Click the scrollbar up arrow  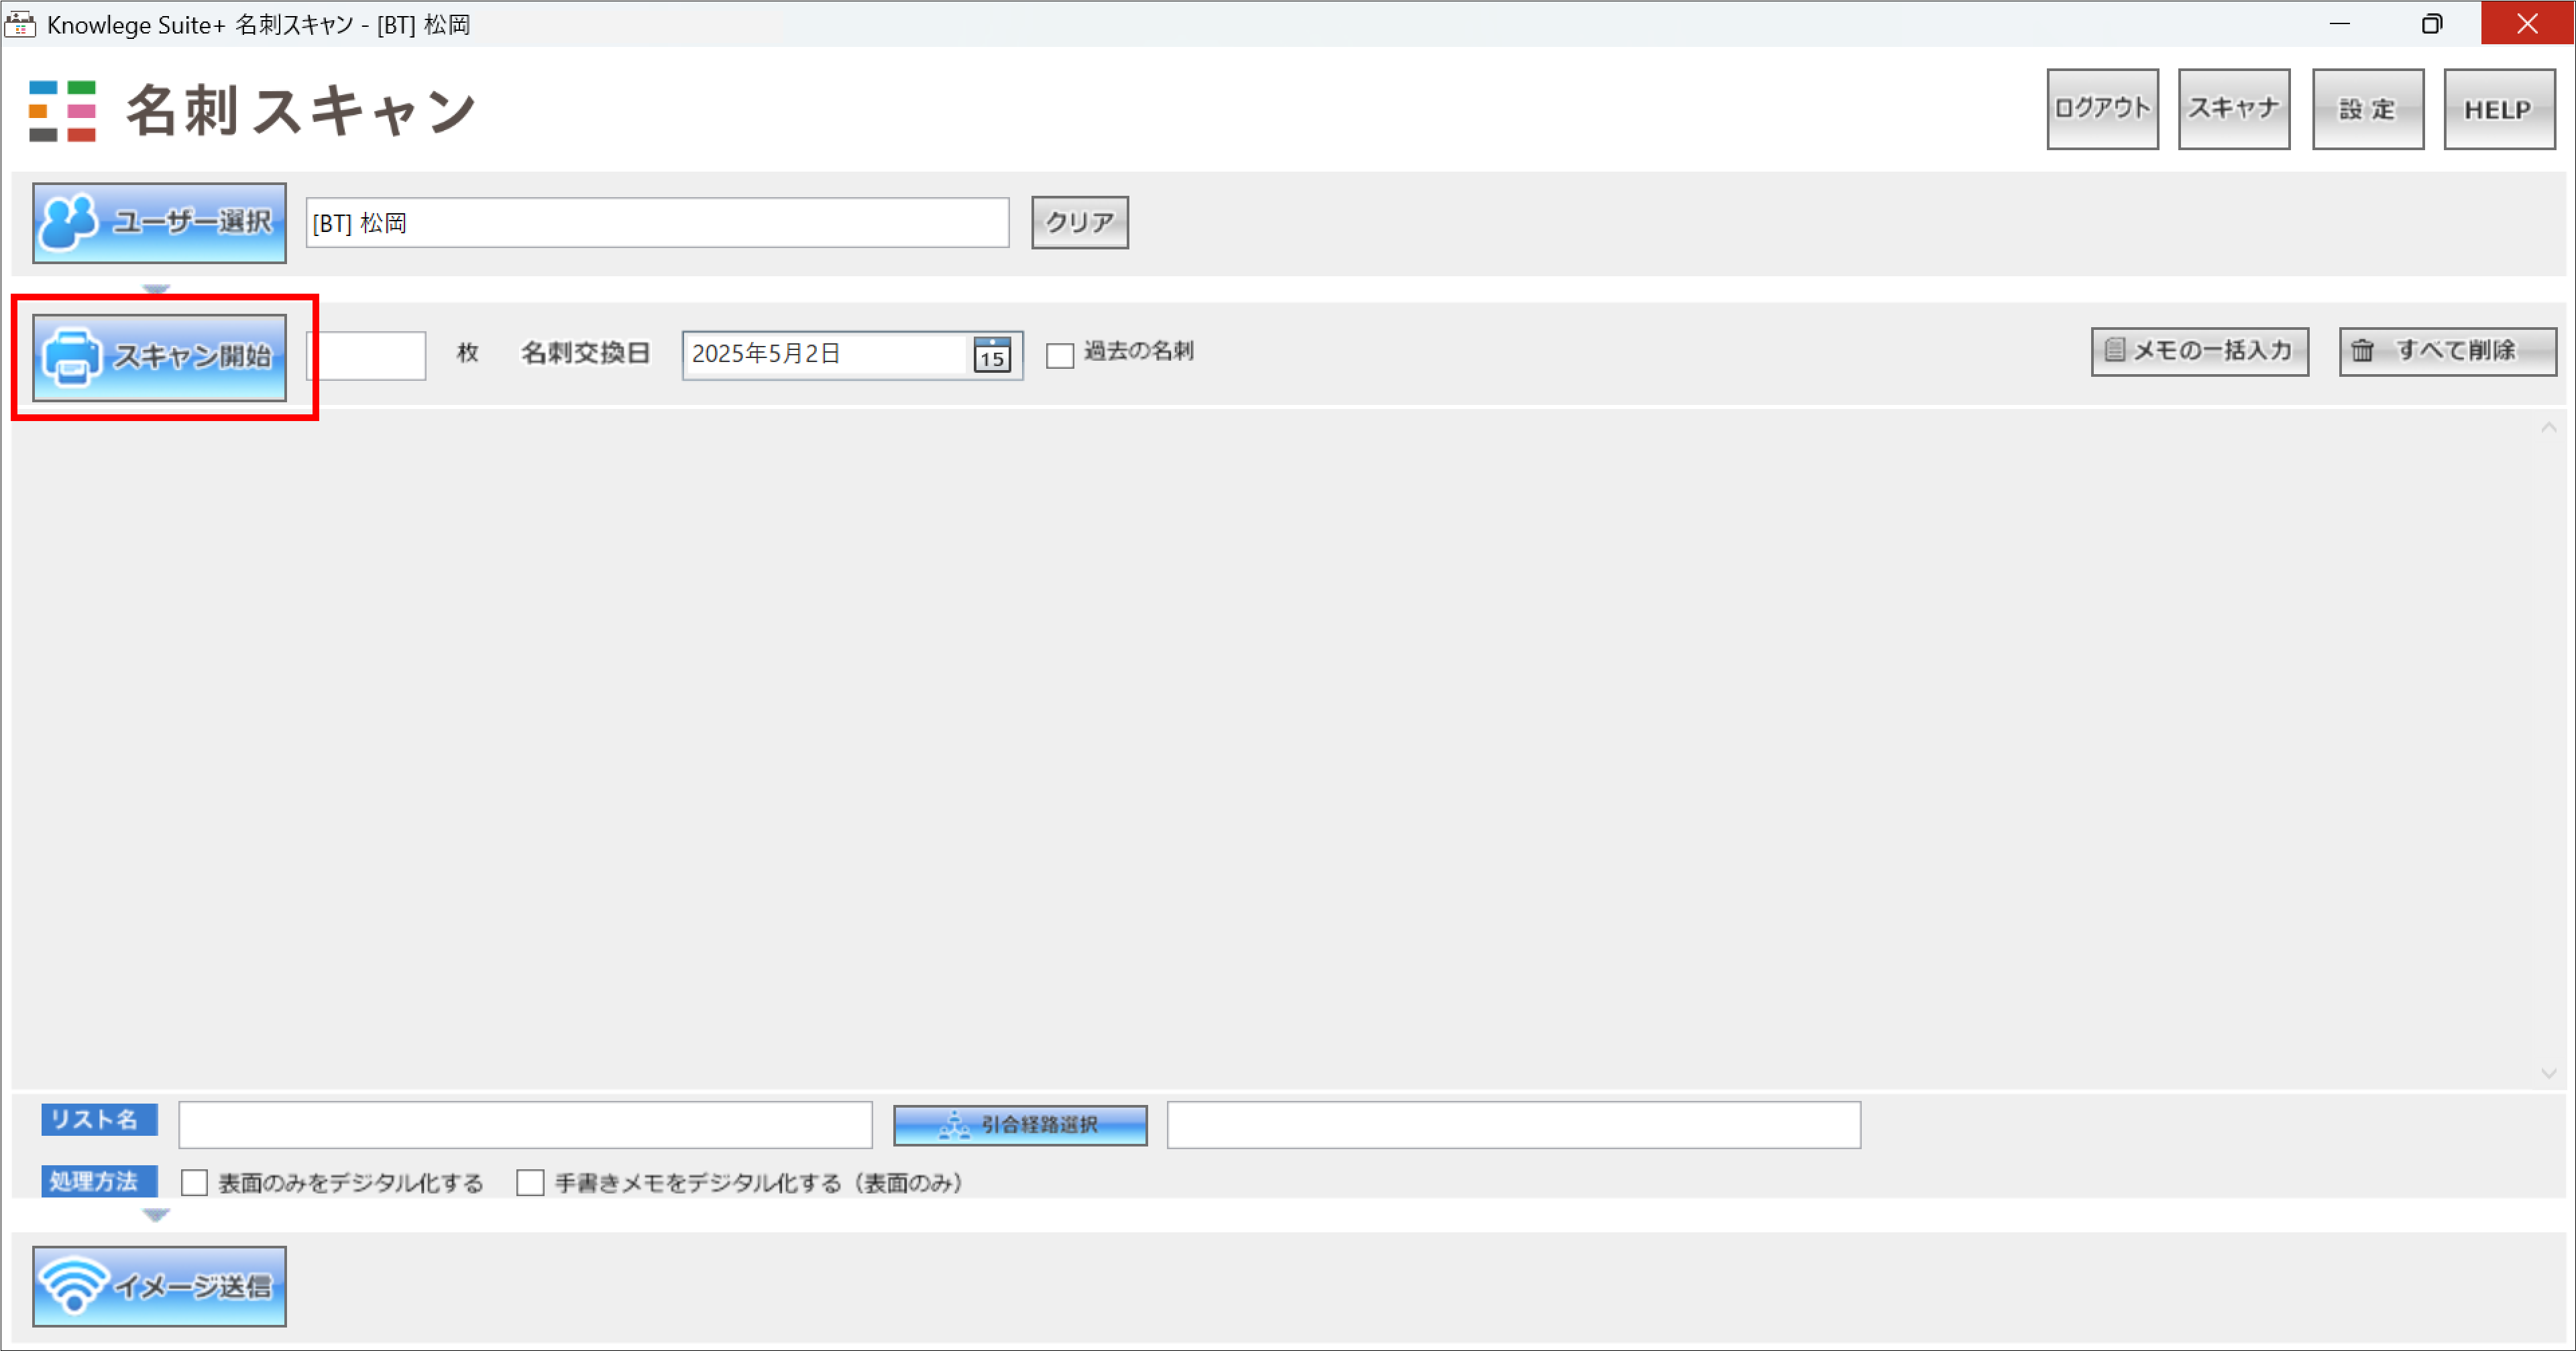(x=2548, y=428)
